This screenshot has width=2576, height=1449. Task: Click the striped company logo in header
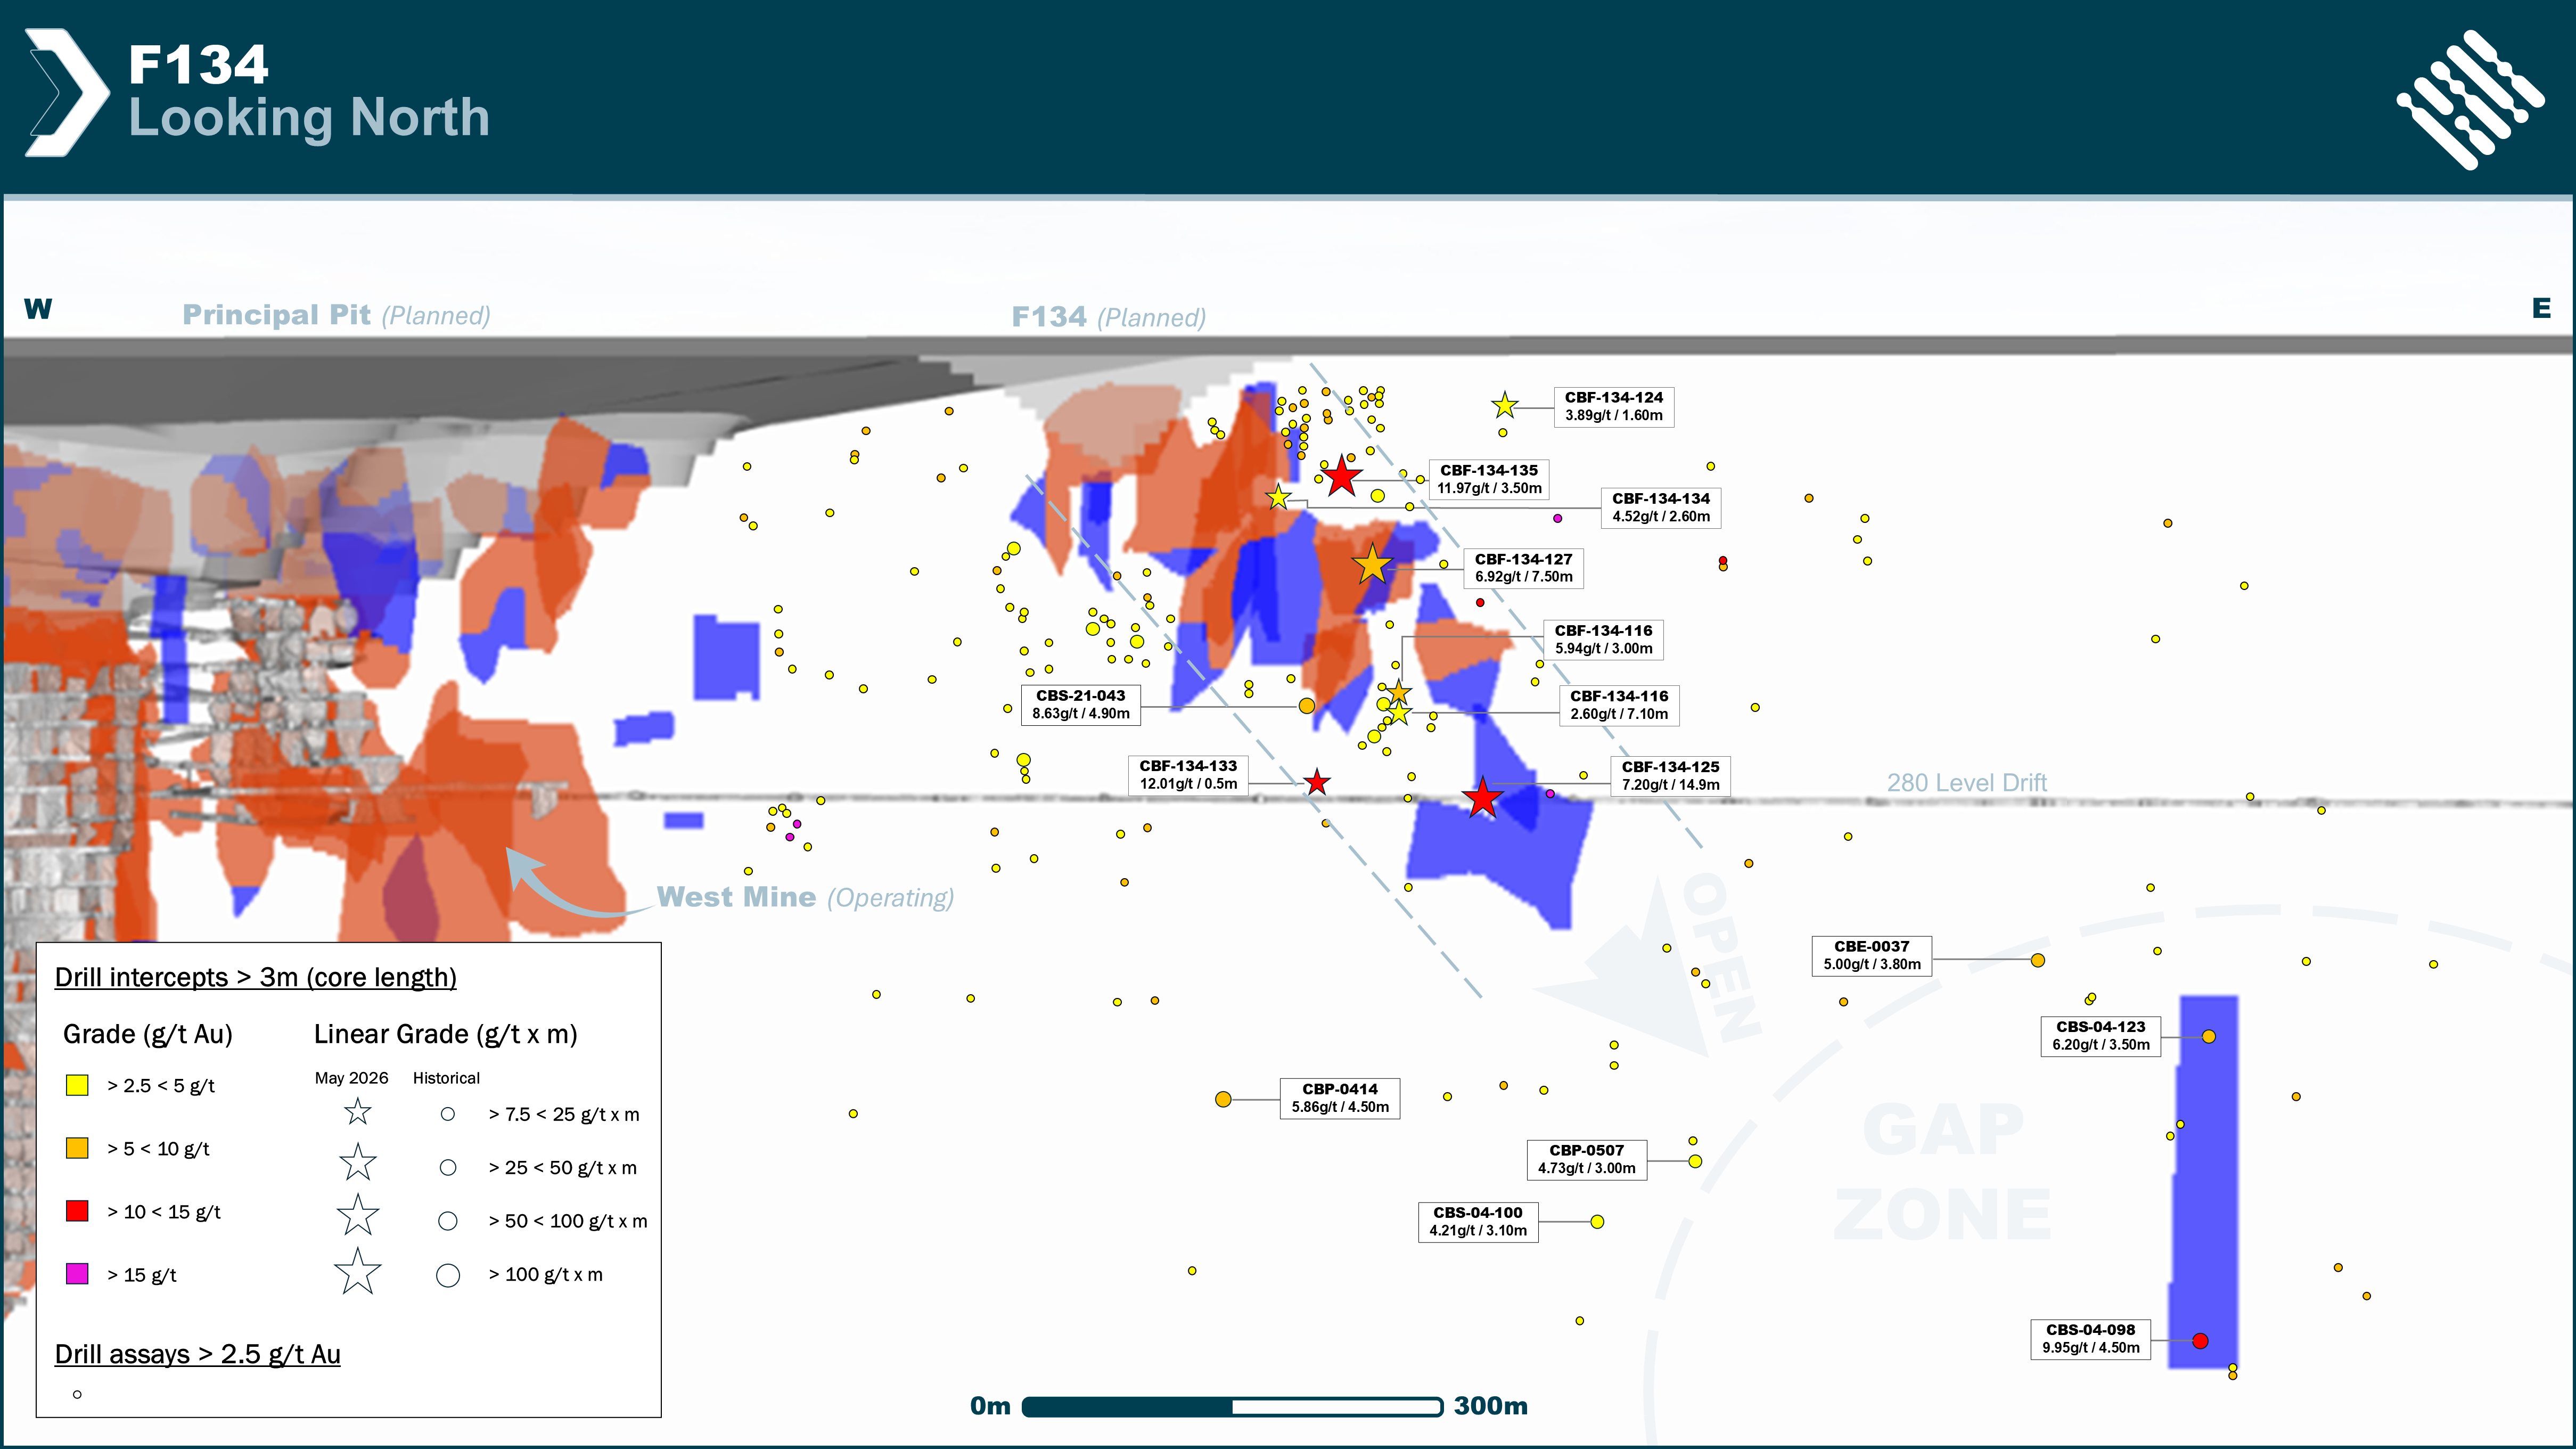point(2470,99)
